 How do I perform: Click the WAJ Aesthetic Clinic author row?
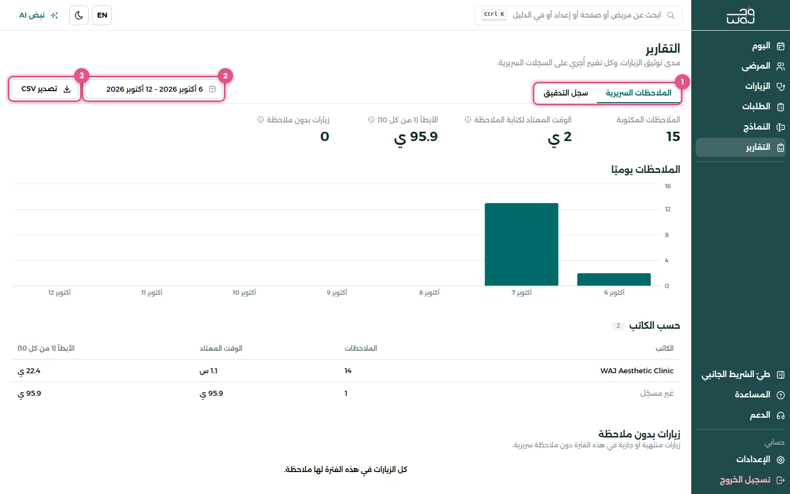[x=346, y=371]
